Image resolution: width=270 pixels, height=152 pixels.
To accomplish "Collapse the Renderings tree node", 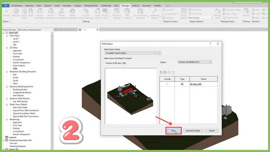I will [x=7, y=120].
